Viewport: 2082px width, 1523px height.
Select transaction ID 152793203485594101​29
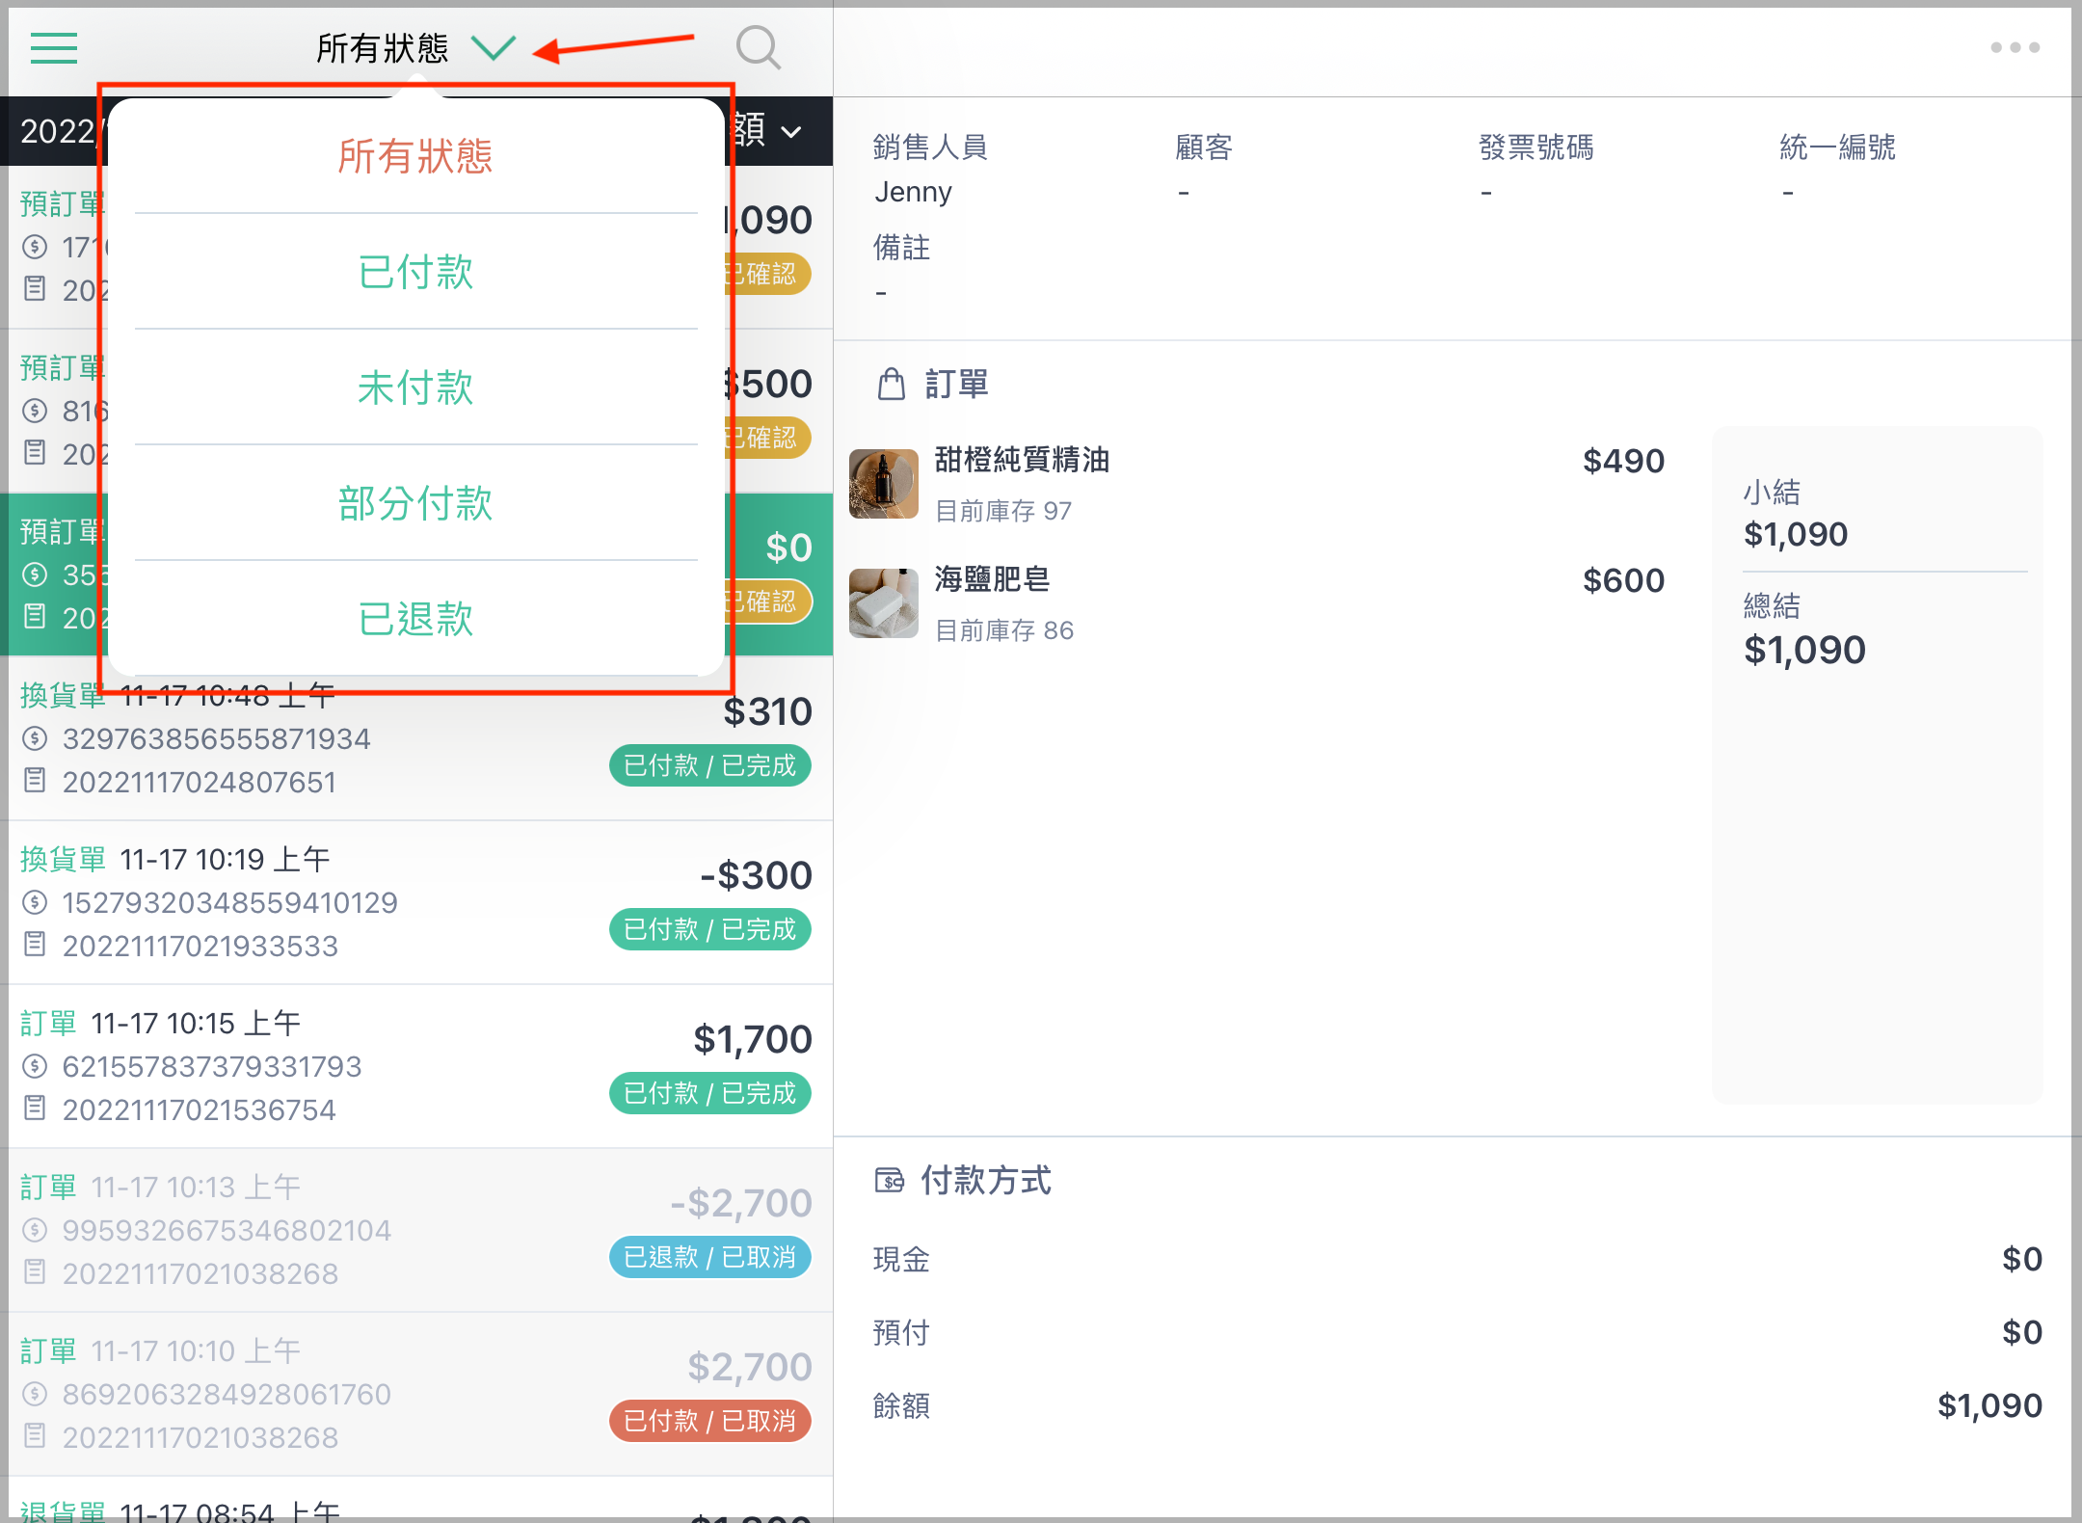click(x=230, y=902)
